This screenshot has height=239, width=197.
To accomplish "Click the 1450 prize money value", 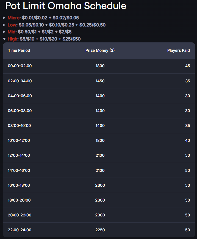I will tap(100, 81).
